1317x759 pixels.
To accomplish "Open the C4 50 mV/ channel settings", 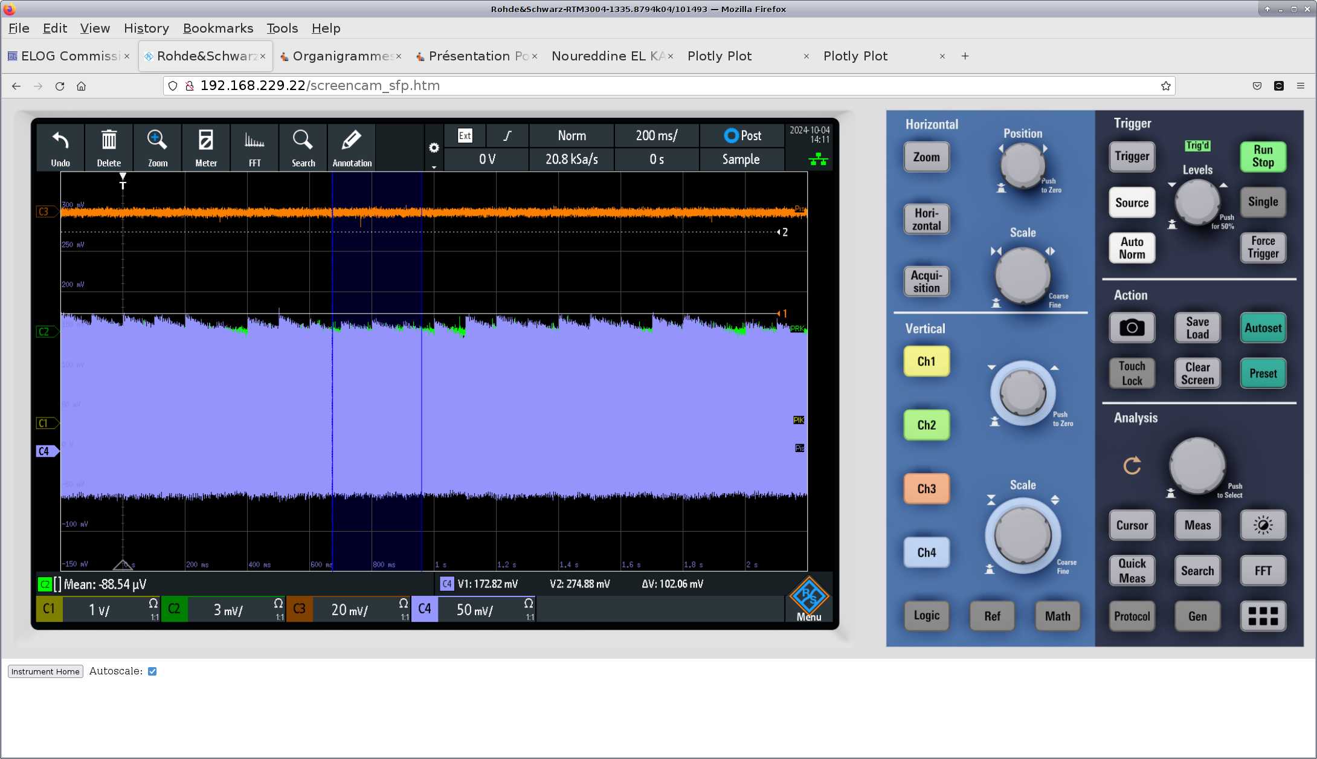I will pyautogui.click(x=474, y=610).
